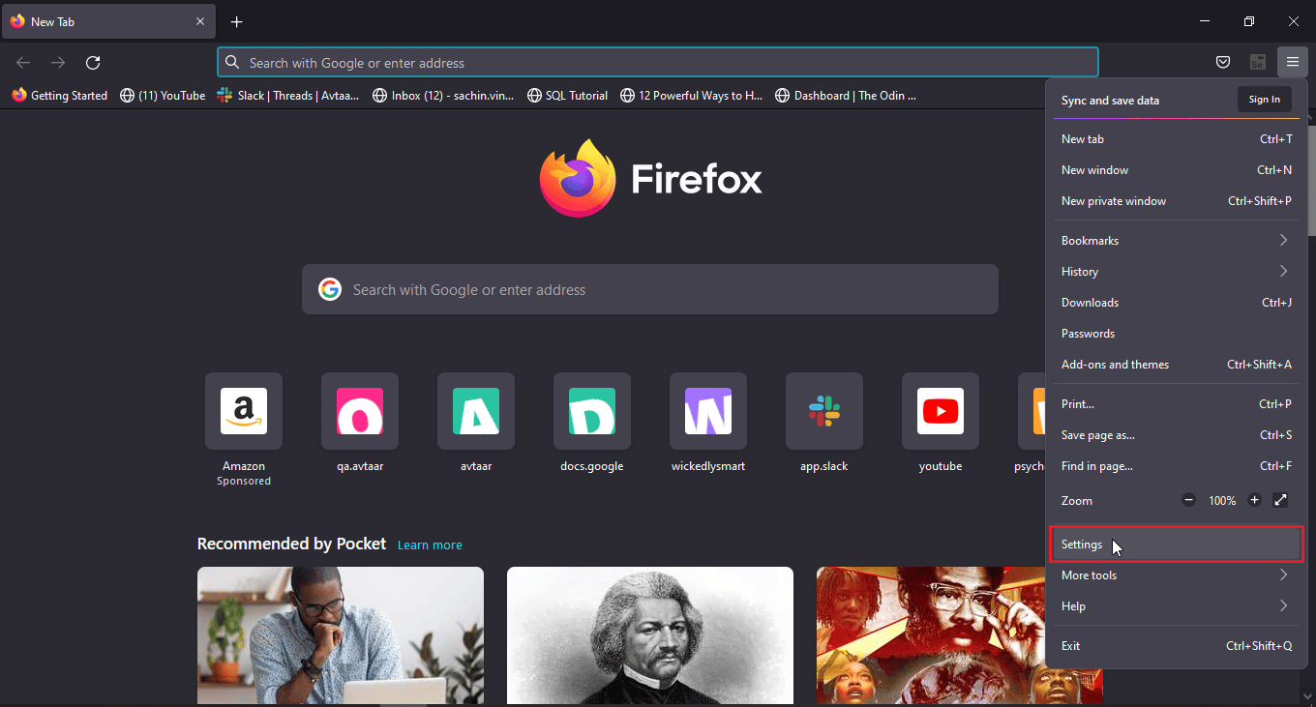1316x707 pixels.
Task: Open the app.slack shortcut tile
Action: coord(824,411)
